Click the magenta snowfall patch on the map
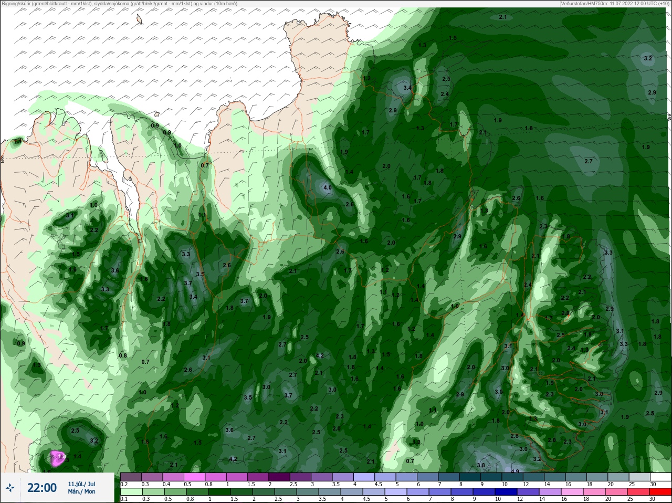The width and height of the screenshot is (672, 503). 57,458
